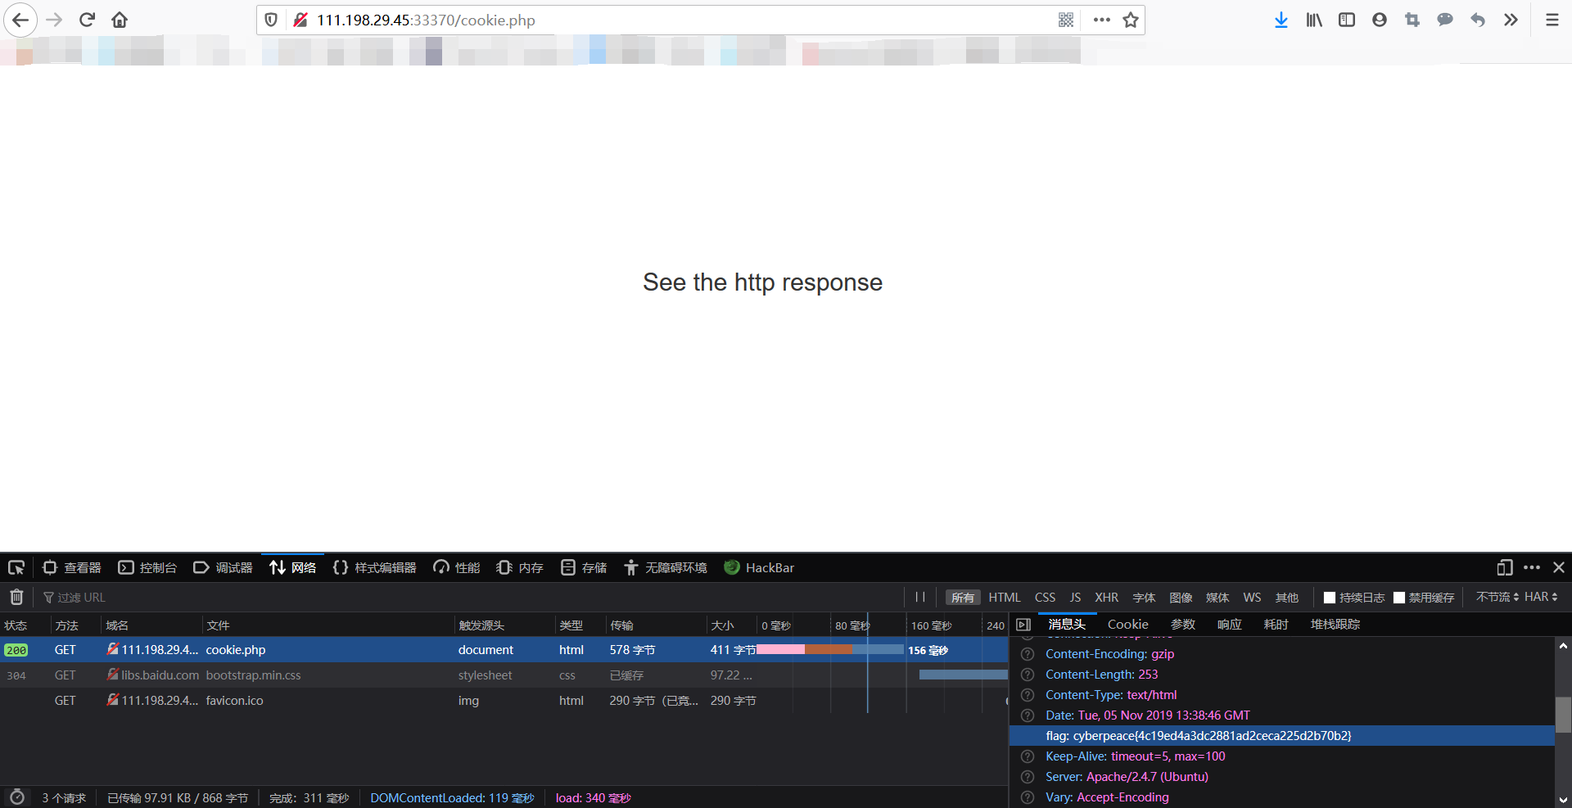This screenshot has width=1572, height=808.
Task: Filter requests by XHR
Action: pos(1106,598)
